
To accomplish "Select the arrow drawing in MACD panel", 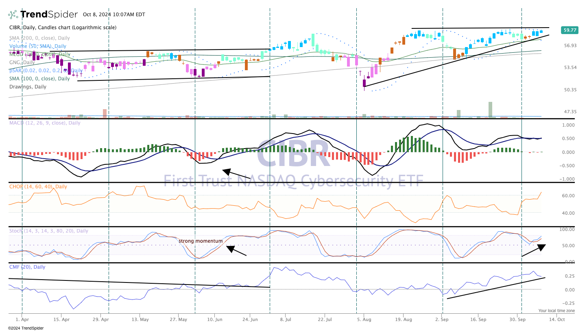I will pyautogui.click(x=236, y=174).
